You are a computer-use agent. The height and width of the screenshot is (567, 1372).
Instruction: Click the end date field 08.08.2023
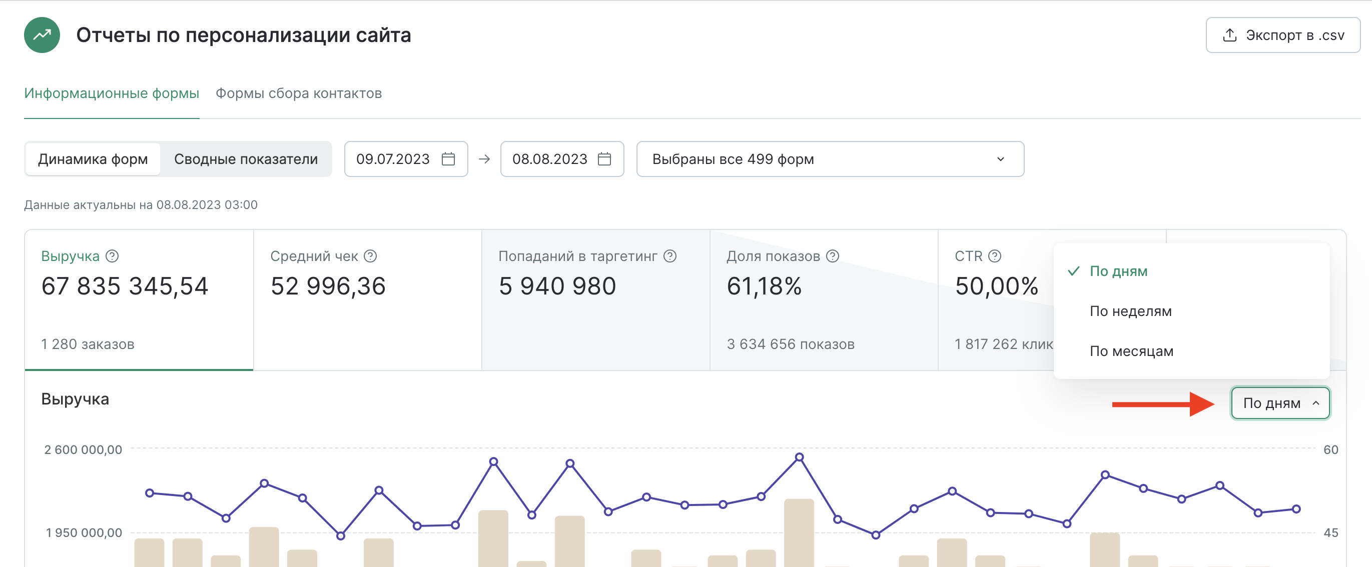562,158
